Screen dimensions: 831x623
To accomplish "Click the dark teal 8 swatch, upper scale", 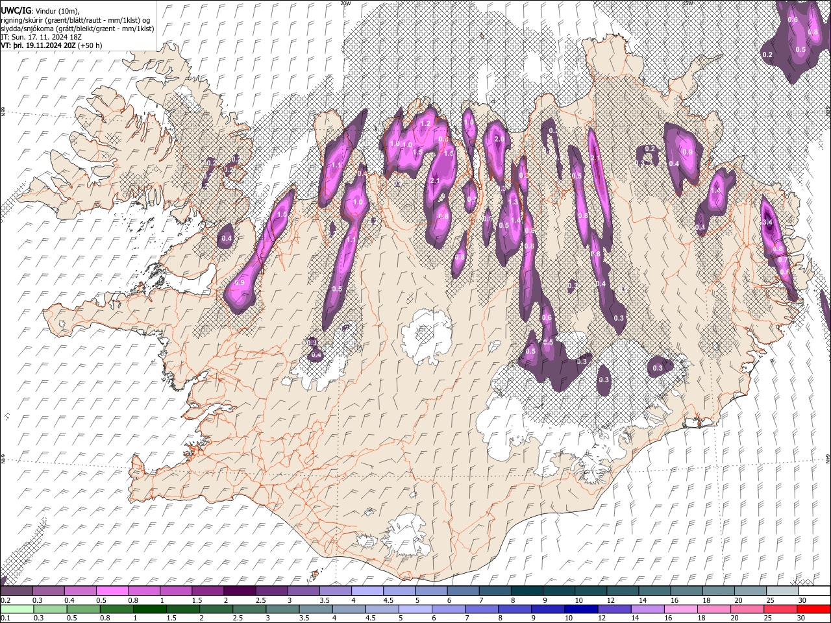I will tap(526, 591).
